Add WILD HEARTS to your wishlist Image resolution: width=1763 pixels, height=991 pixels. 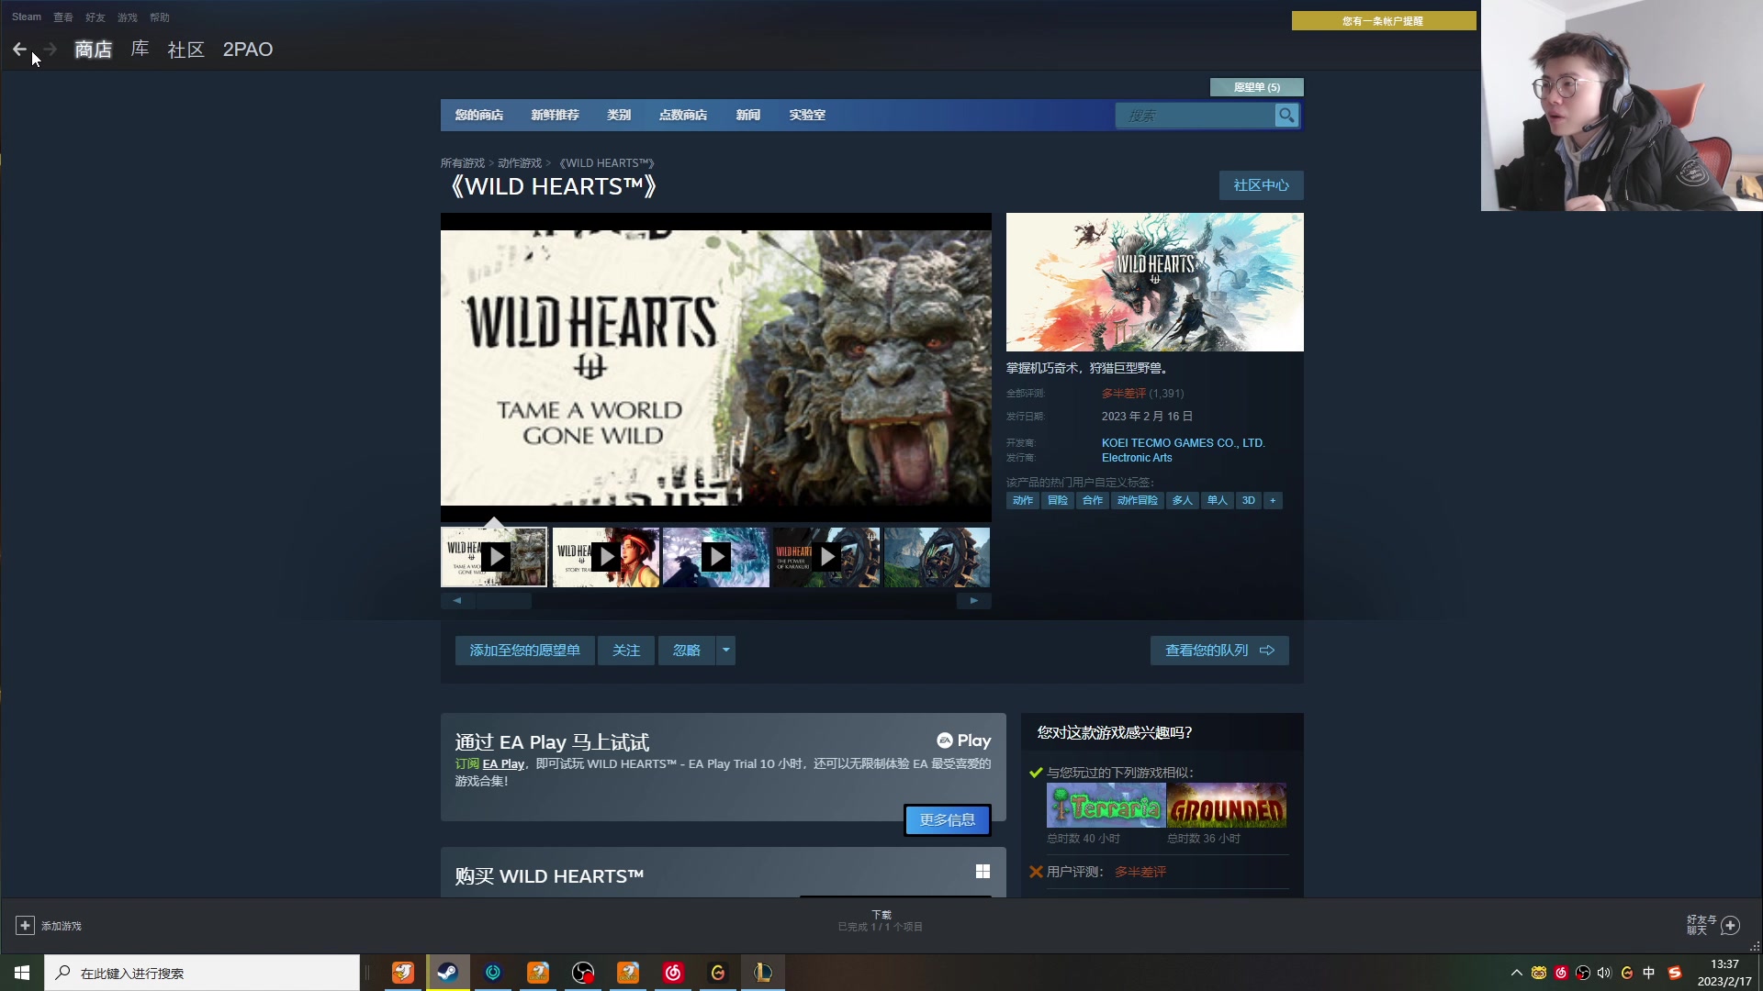pos(524,651)
